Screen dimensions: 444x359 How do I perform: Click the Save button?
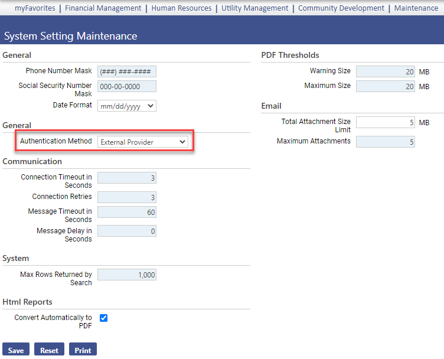point(16,350)
